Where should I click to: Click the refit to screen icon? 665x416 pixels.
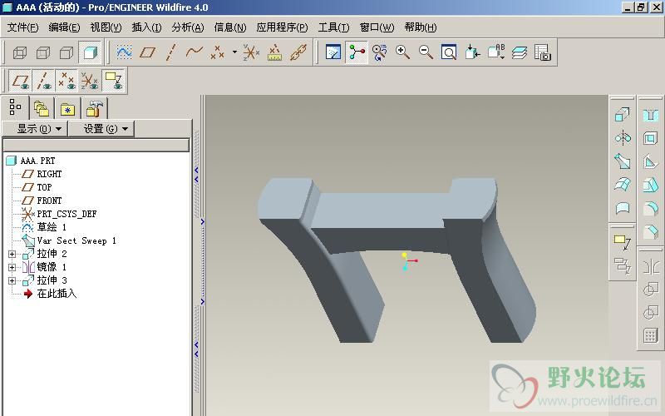pyautogui.click(x=449, y=52)
